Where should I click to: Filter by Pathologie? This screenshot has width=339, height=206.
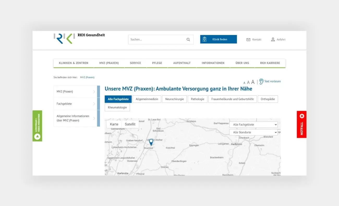coord(197,99)
